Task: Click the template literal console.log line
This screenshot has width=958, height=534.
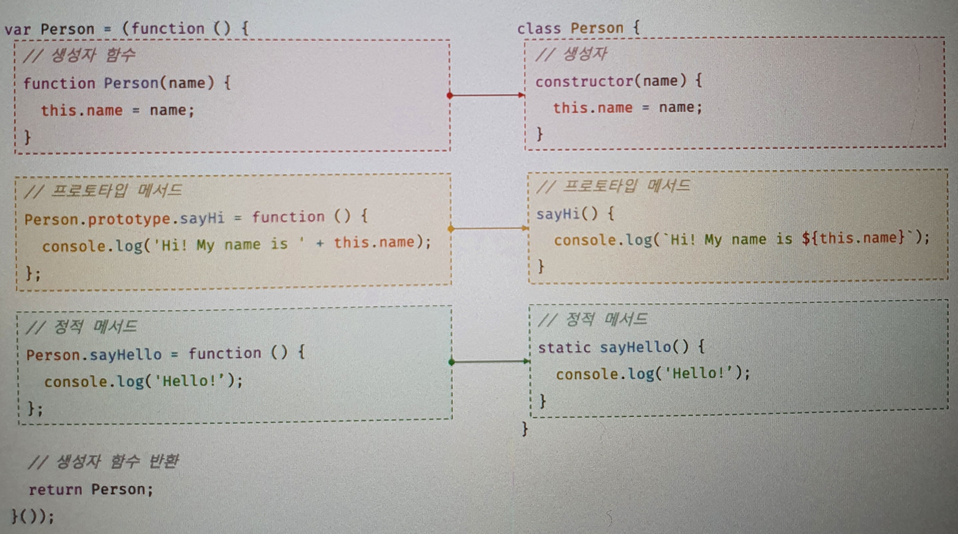Action: coord(741,239)
